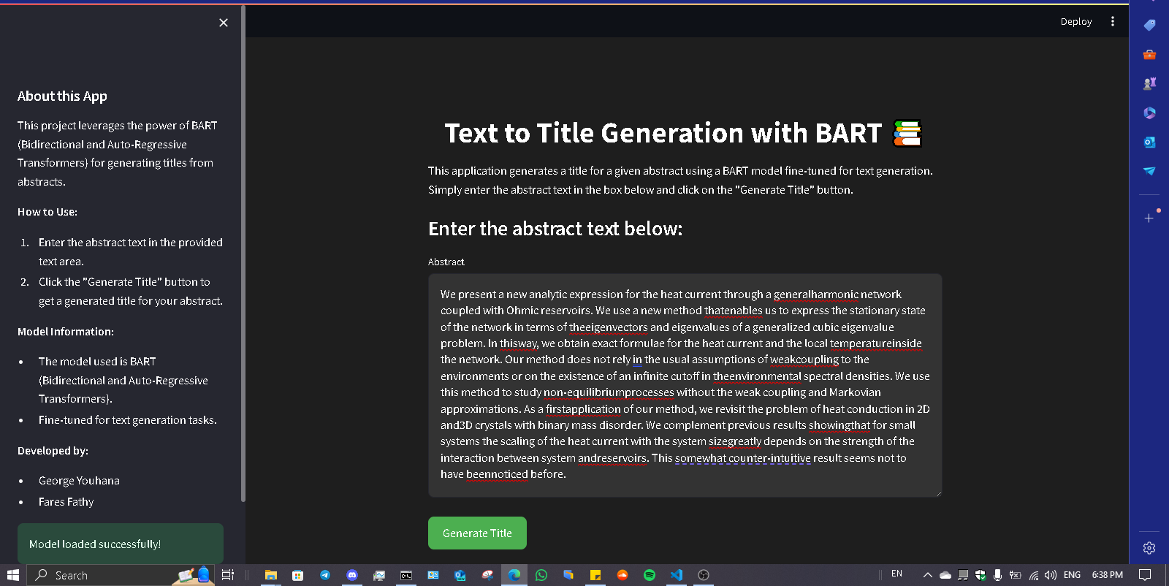This screenshot has width=1169, height=586.
Task: Open Windows Security shield tray icon
Action: click(x=980, y=575)
